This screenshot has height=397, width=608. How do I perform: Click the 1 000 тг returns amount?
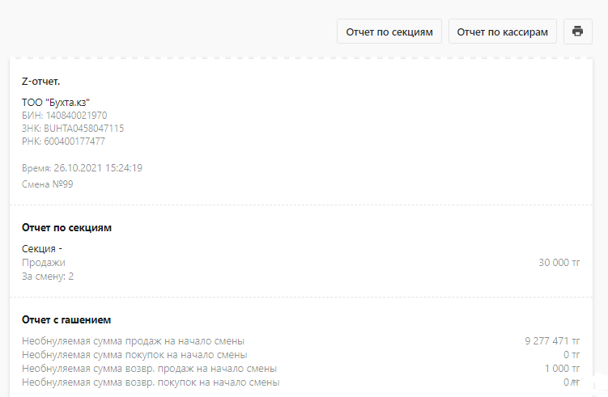point(562,369)
